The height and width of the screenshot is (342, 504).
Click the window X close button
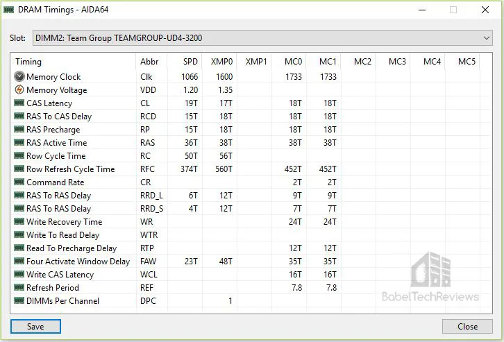(x=485, y=10)
